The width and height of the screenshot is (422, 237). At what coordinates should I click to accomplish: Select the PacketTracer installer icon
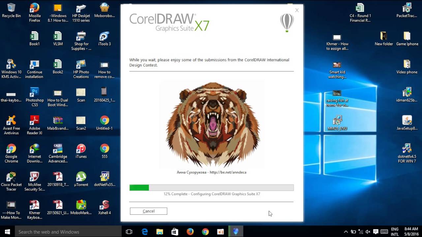[x=407, y=11]
